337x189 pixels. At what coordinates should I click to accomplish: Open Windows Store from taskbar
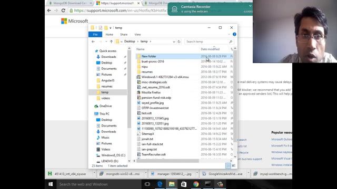point(184,184)
